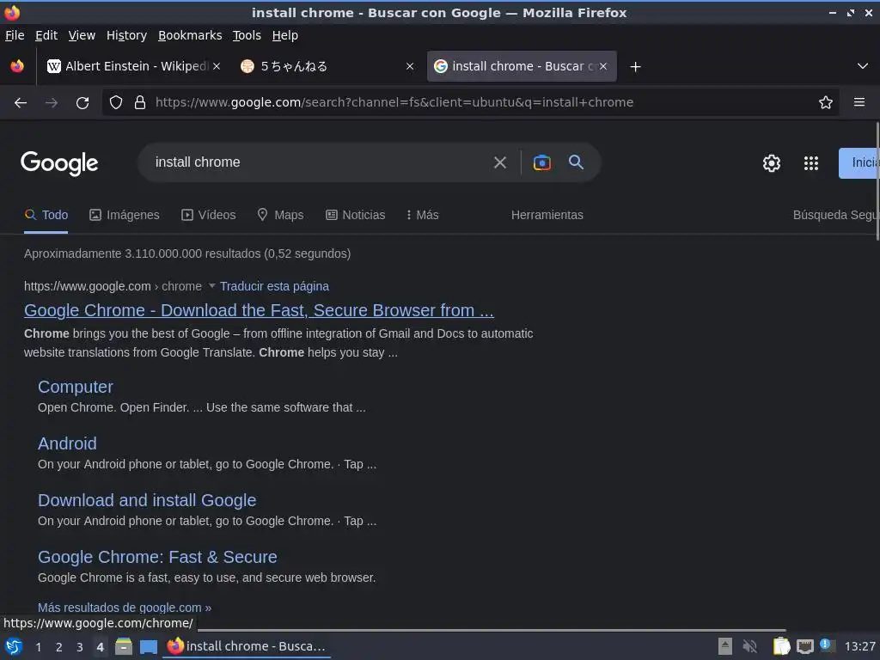Open Download and install Google sitelink
The width and height of the screenshot is (880, 660).
point(147,500)
